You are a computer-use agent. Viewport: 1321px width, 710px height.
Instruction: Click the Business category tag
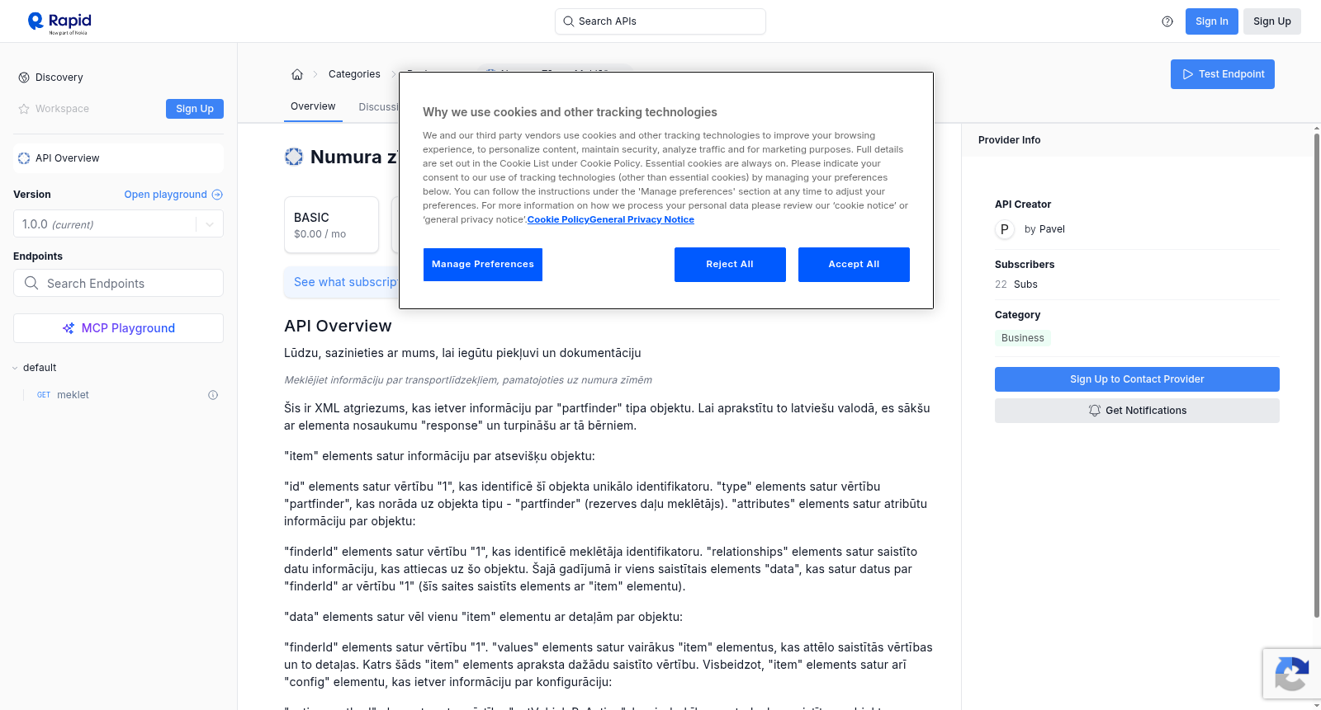pos(1022,338)
